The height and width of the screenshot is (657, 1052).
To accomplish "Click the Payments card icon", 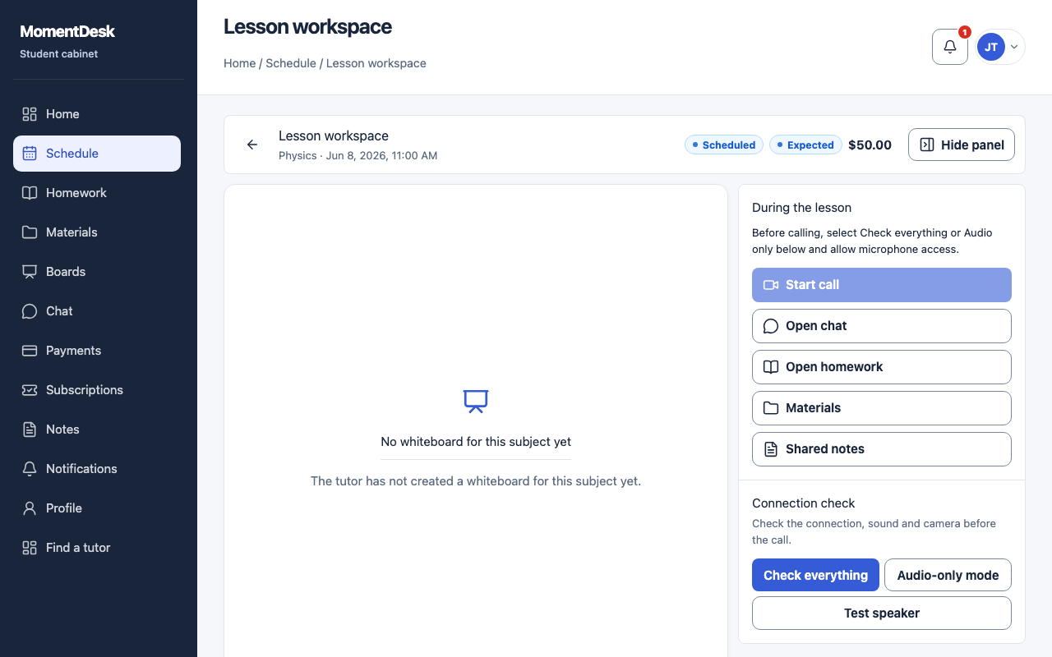I will [x=30, y=351].
